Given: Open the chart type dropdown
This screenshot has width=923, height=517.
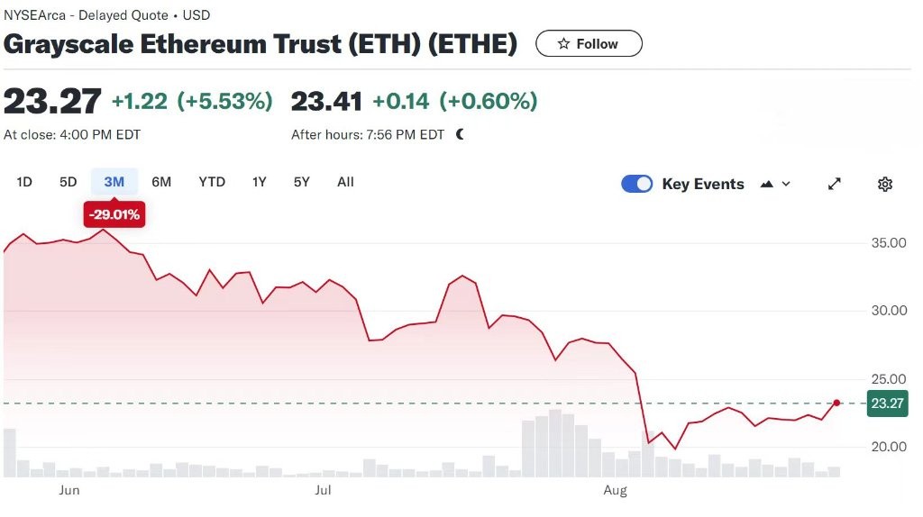Looking at the screenshot, I should click(x=775, y=184).
